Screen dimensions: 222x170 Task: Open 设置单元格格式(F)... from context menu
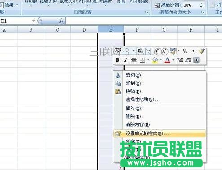tap(160, 133)
